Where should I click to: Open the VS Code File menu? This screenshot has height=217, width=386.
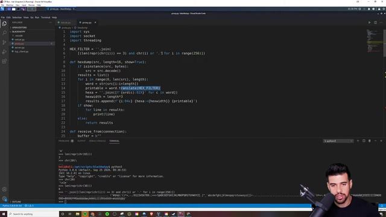coord(2,17)
